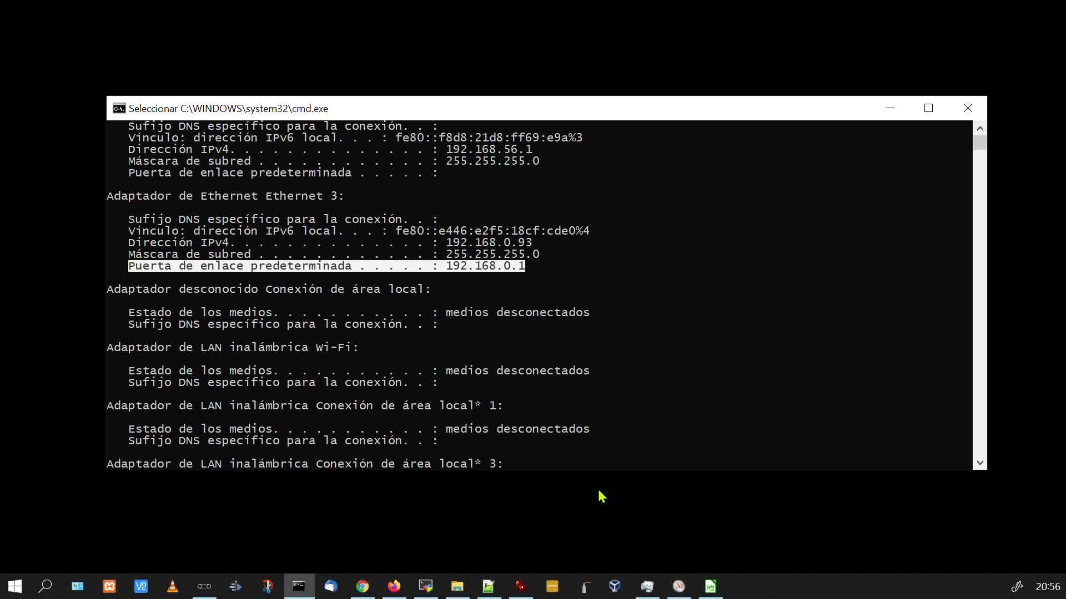Click the cmd.exe icon in the title bar

pos(119,108)
